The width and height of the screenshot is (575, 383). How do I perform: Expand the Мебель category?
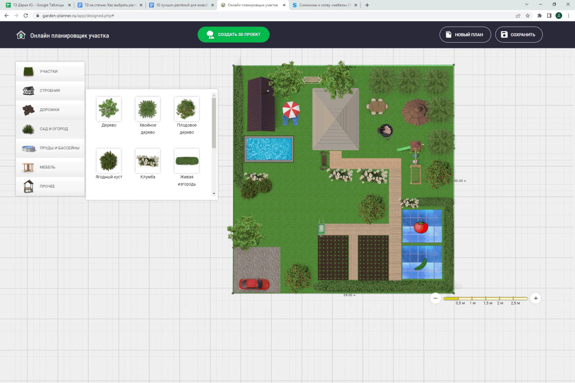click(x=50, y=167)
